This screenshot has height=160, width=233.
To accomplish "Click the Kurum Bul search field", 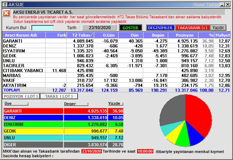I will [43, 28].
